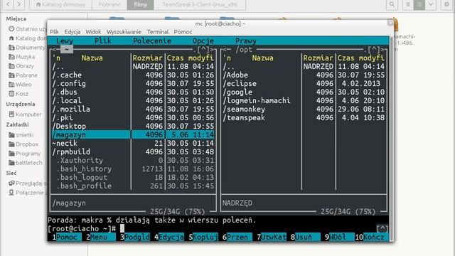Open the Edycja terminal menu
This screenshot has width=455, height=256.
pyautogui.click(x=73, y=32)
